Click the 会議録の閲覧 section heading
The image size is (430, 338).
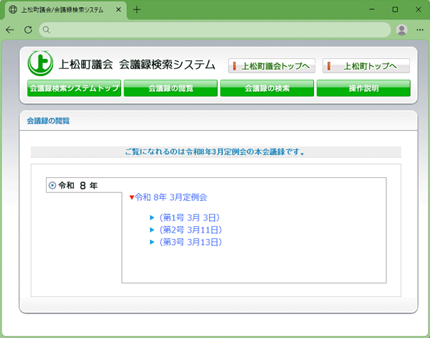48,121
